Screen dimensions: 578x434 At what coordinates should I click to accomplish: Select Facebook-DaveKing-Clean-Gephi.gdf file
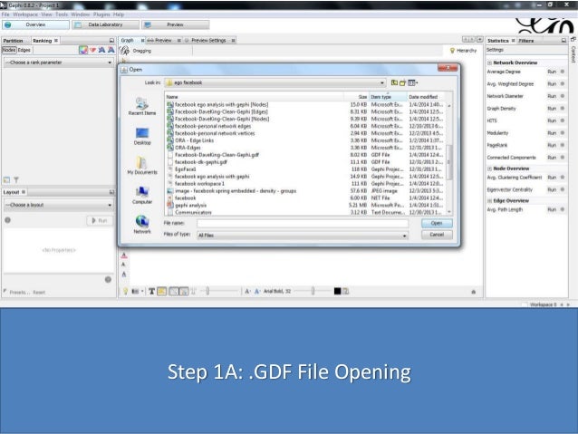coord(217,155)
